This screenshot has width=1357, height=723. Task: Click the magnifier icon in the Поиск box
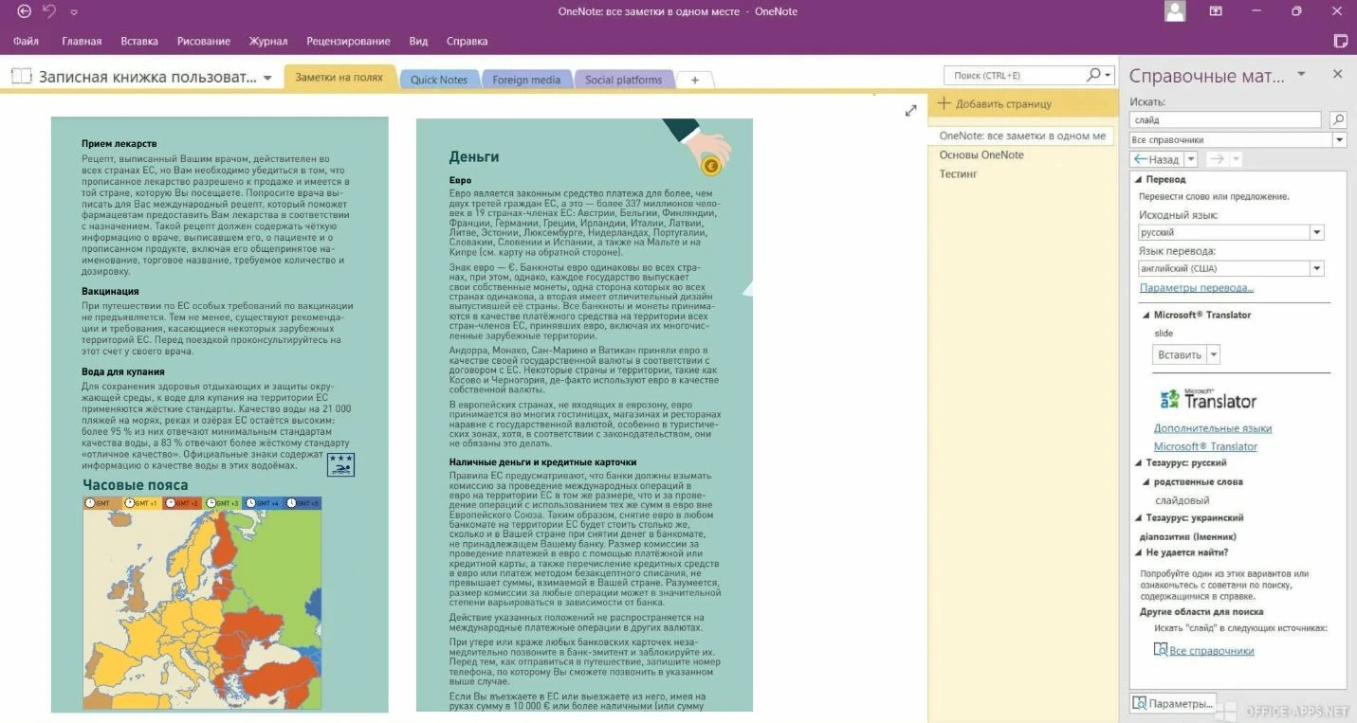pyautogui.click(x=1093, y=75)
